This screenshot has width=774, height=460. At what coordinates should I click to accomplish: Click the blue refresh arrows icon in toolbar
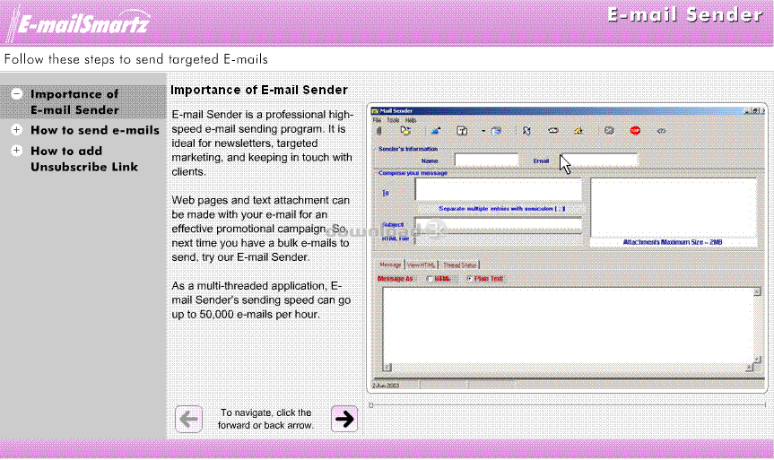[x=526, y=131]
